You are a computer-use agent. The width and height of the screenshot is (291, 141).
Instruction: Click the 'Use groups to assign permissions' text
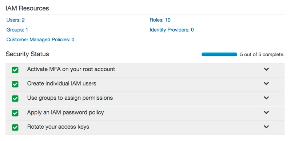pos(70,98)
